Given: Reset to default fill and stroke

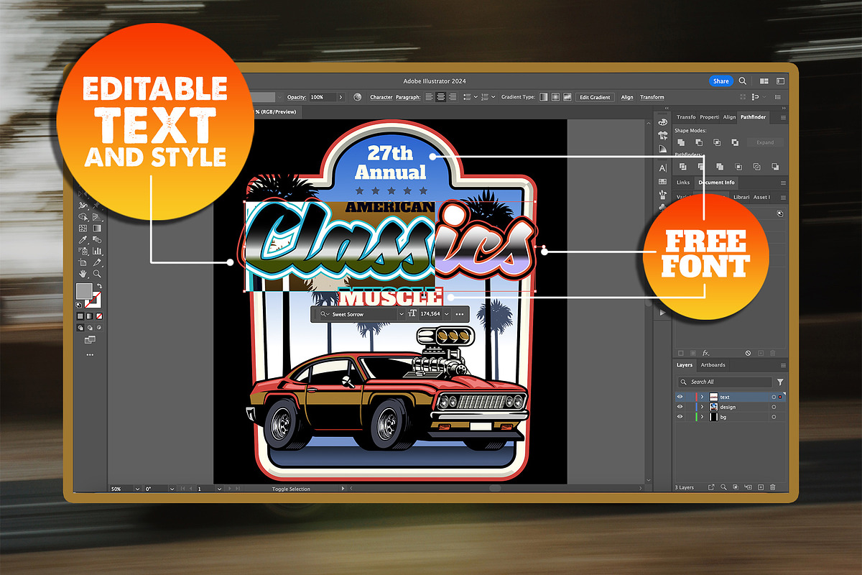Looking at the screenshot, I should click(79, 305).
